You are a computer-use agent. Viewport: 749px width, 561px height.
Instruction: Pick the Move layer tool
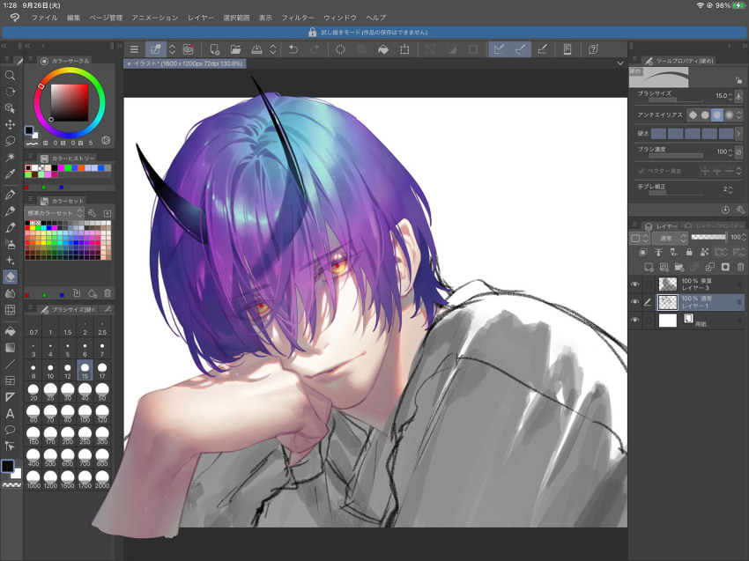10,124
